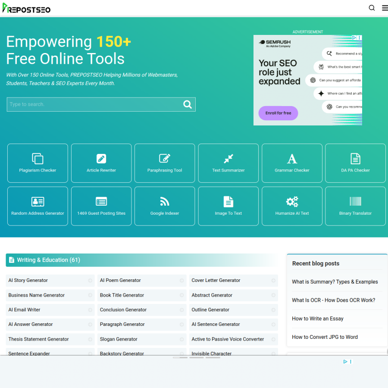Viewport: 388px width, 388px height.
Task: Click the DA PA Checker document icon
Action: coord(355,159)
